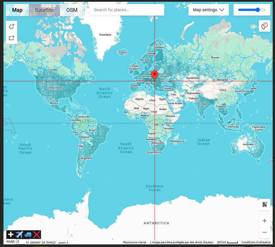Click the red X icon

37,235
